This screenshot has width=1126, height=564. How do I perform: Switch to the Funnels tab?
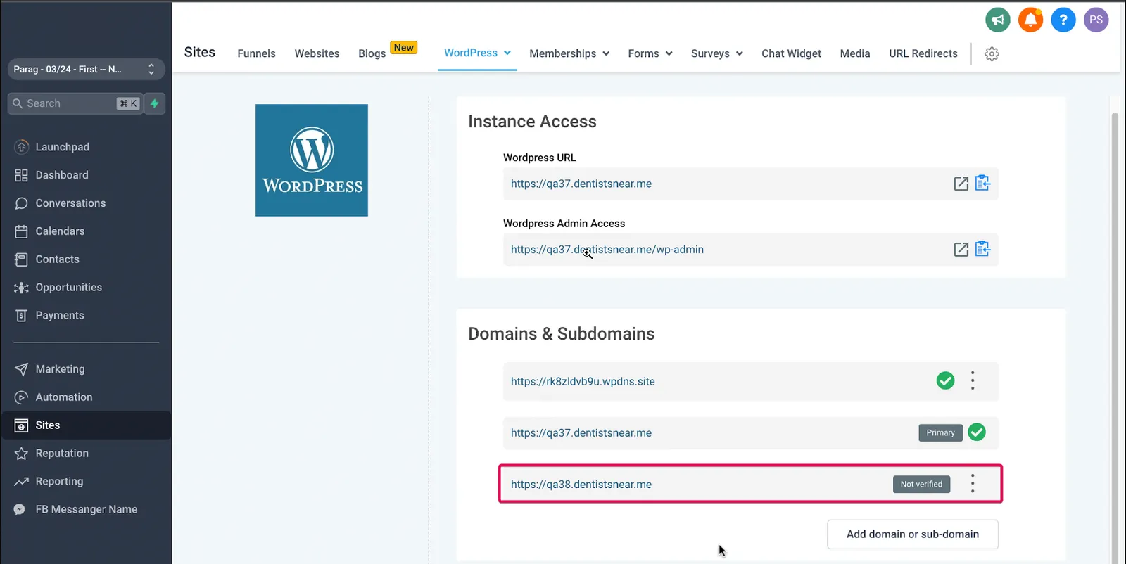pos(256,53)
